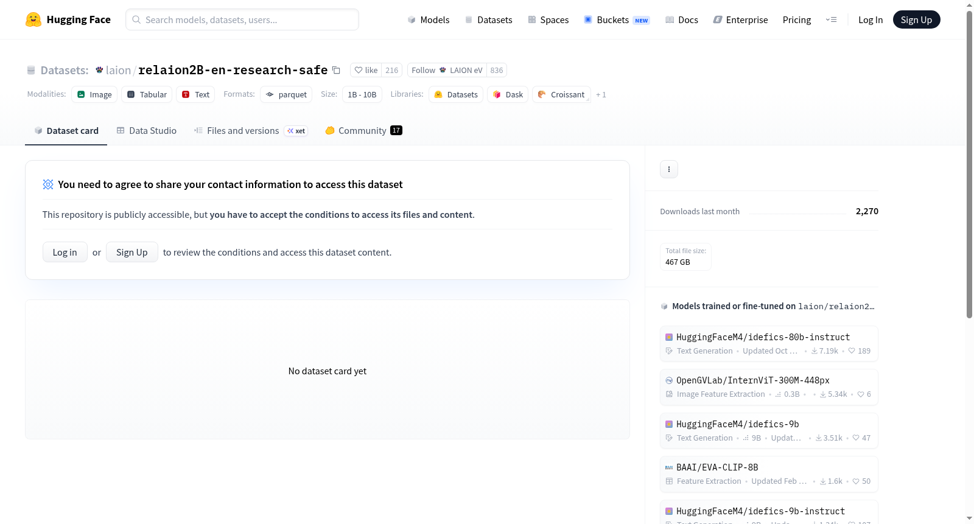This screenshot has width=974, height=524.
Task: Filter by Text modality tag
Action: point(195,94)
